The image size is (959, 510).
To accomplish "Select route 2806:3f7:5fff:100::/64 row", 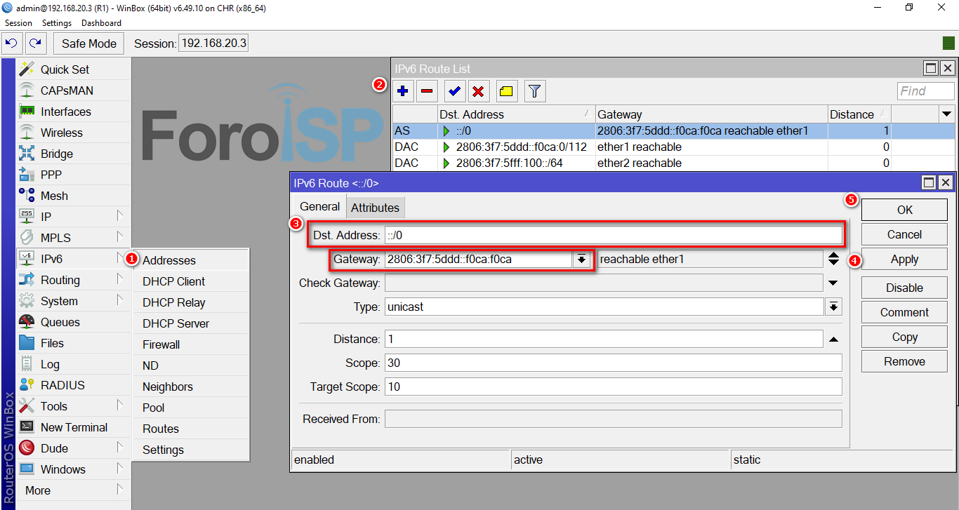I will (674, 163).
